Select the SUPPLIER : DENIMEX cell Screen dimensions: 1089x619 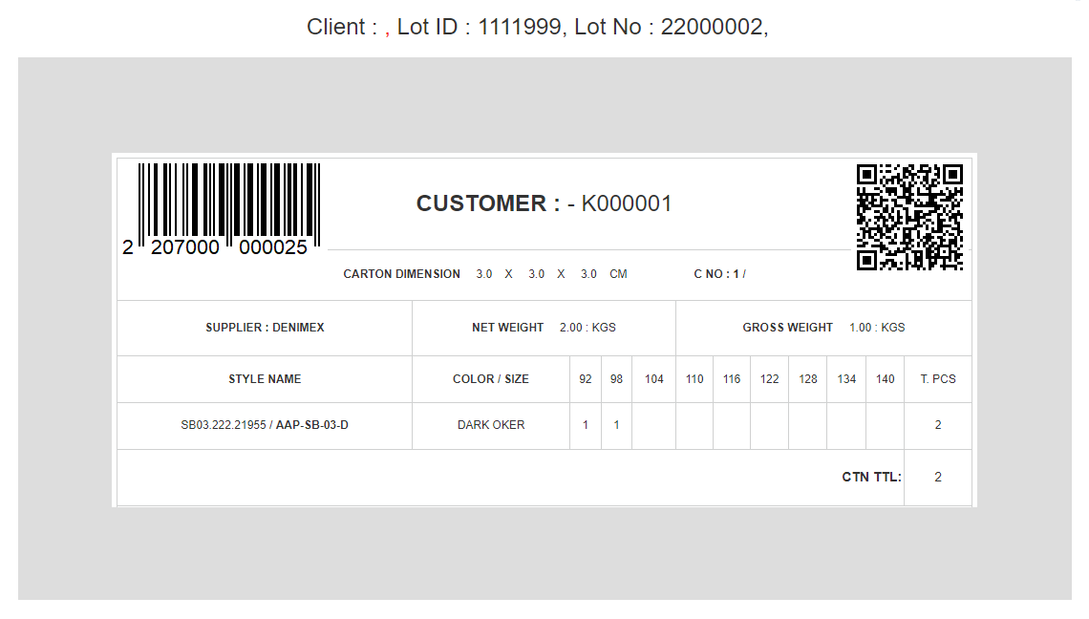265,328
